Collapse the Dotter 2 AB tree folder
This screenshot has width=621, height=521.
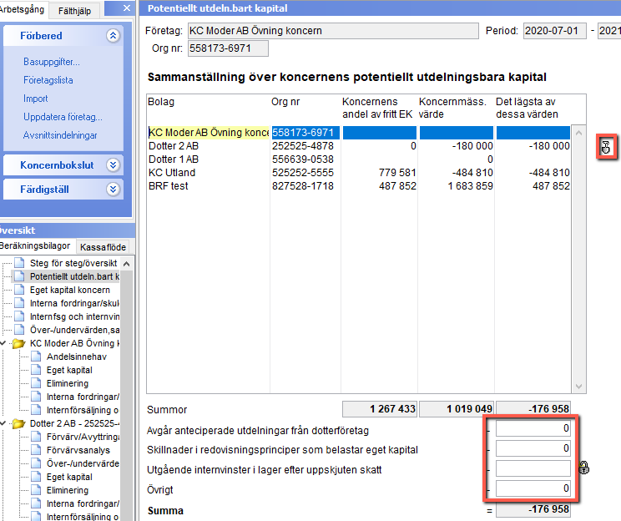point(3,423)
